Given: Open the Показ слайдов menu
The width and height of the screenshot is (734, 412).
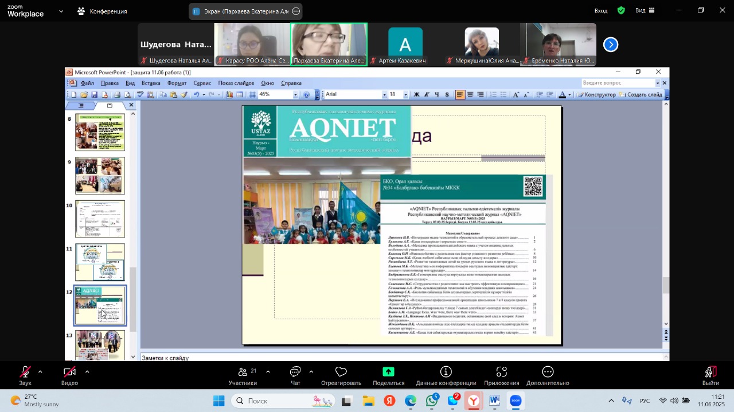Looking at the screenshot, I should coord(236,83).
